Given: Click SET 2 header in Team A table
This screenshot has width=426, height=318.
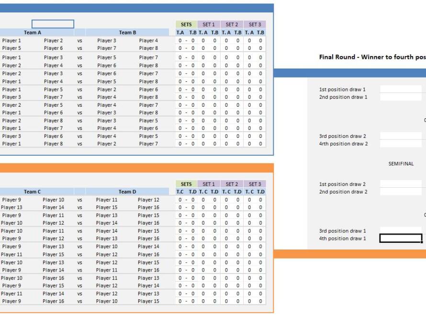Looking at the screenshot, I should 232,24.
